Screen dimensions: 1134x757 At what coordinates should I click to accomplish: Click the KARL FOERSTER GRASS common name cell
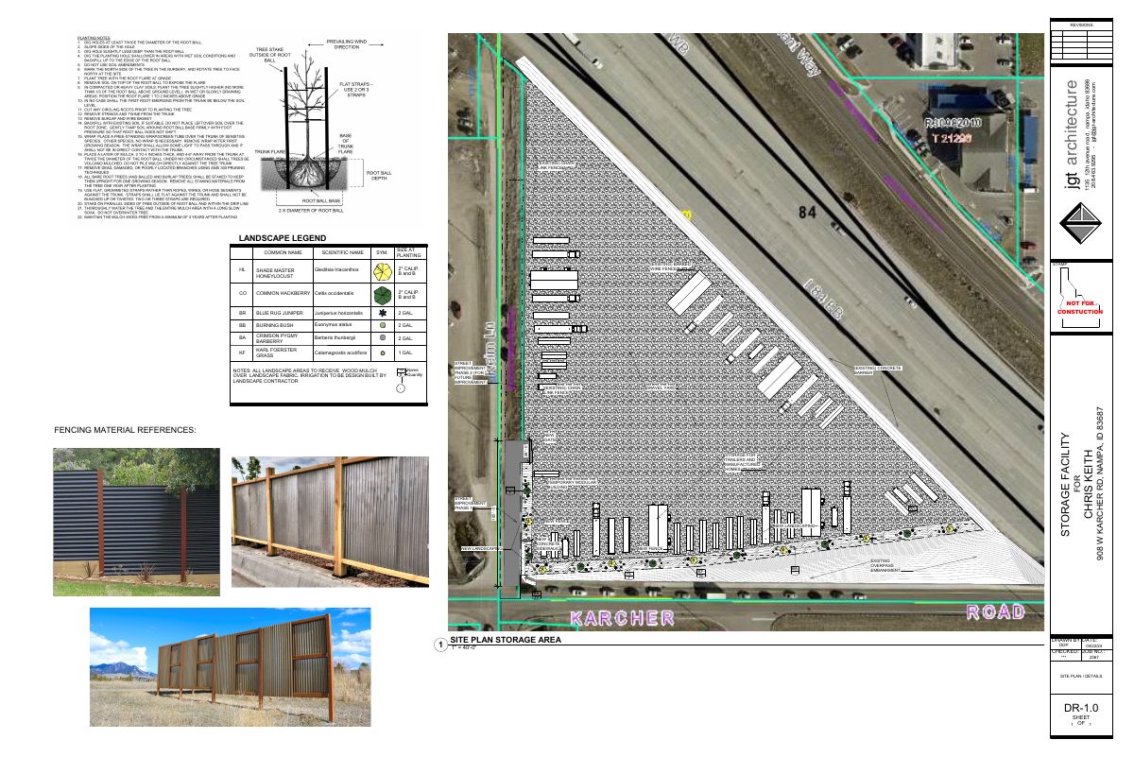[x=283, y=353]
